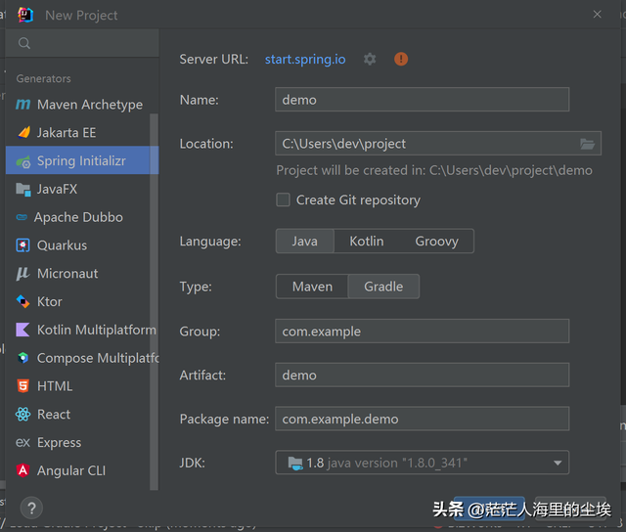Select Java language option
Screen dimensions: 626x532
coord(304,241)
